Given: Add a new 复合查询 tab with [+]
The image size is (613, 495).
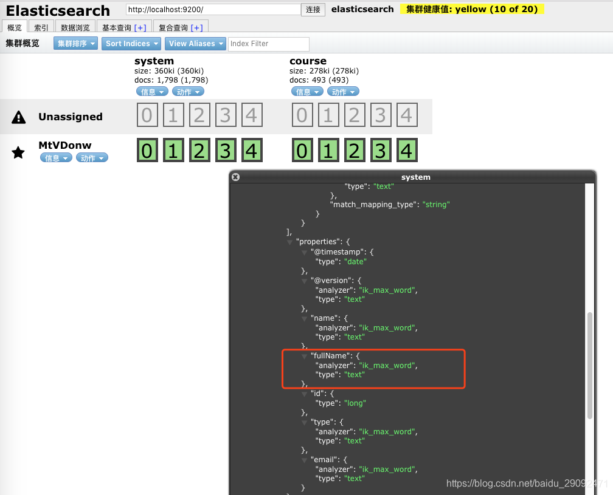Looking at the screenshot, I should click(196, 28).
